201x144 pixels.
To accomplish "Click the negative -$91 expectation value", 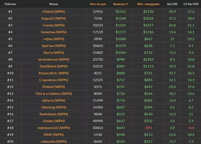I will click(x=148, y=128).
